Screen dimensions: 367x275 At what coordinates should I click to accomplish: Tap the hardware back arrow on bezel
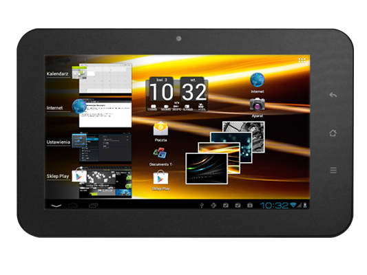[x=333, y=95]
